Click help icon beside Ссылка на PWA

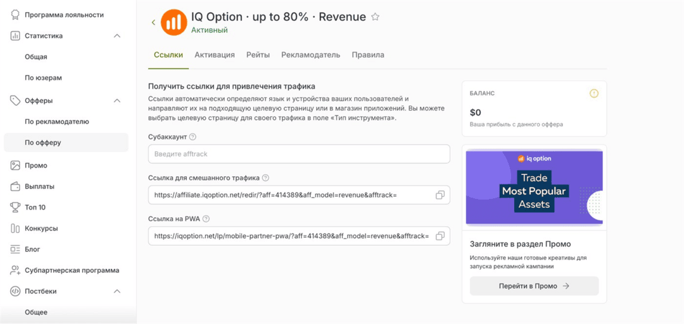coord(206,219)
